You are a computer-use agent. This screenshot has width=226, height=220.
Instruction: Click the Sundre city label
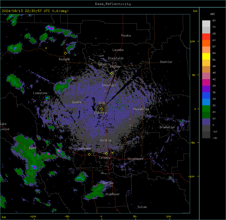[x=77, y=102]
